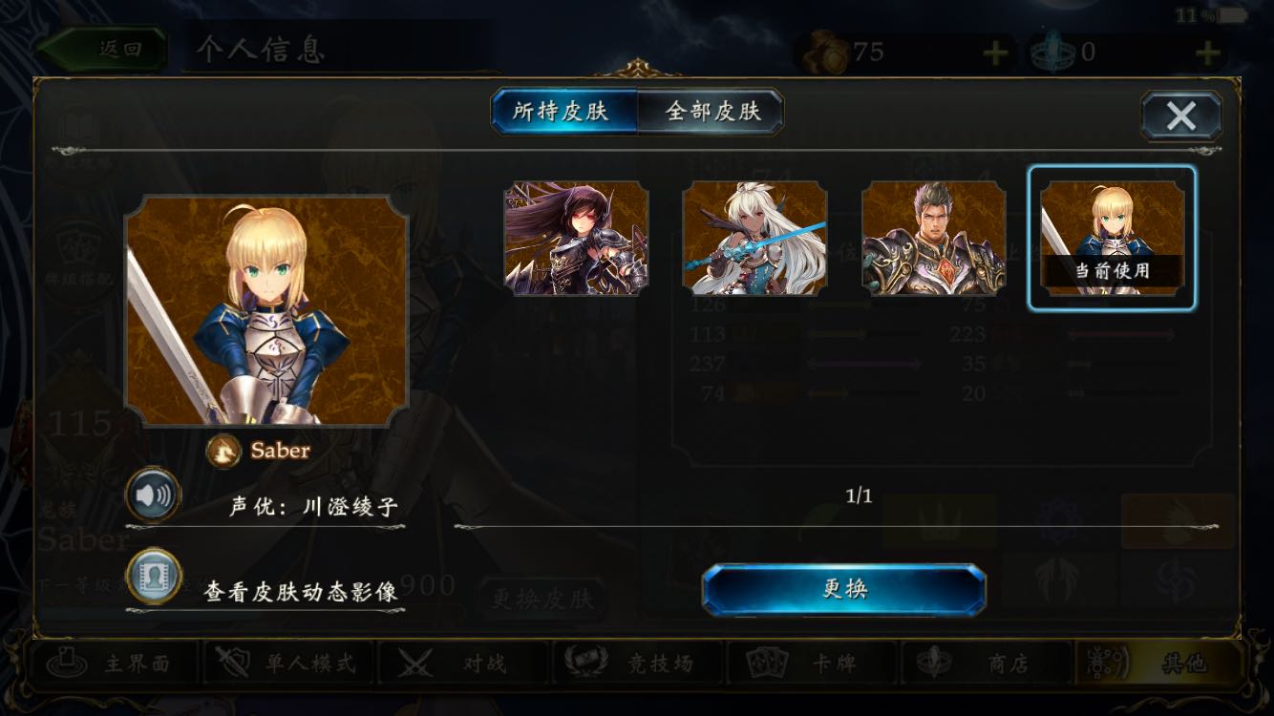The width and height of the screenshot is (1274, 716).
Task: Add more gold coins with the plus
Action: coord(996,53)
